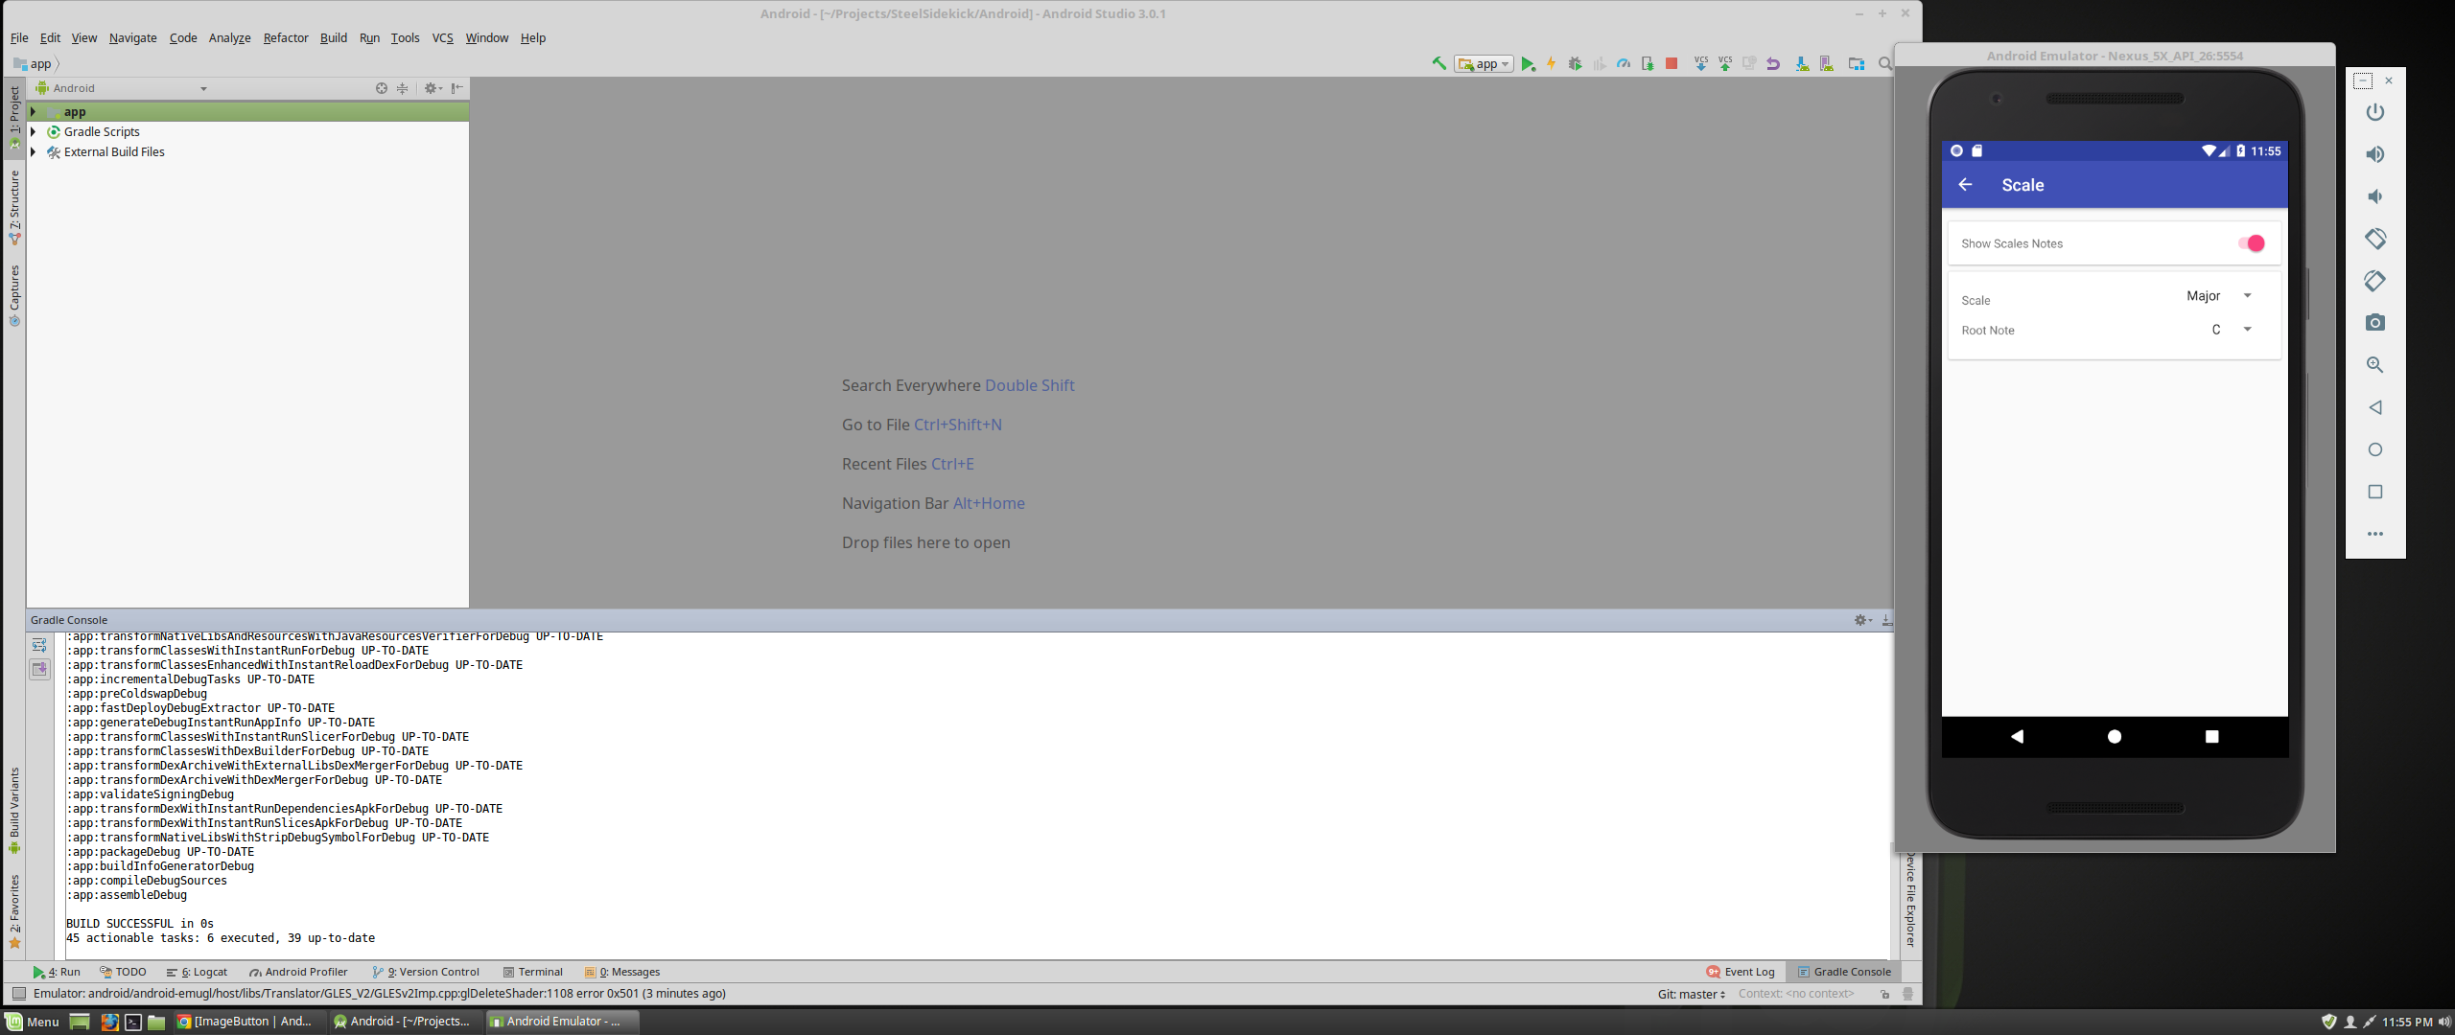Click the purple Revert arrow icon
Image resolution: width=2455 pixels, height=1035 pixels.
(1773, 63)
